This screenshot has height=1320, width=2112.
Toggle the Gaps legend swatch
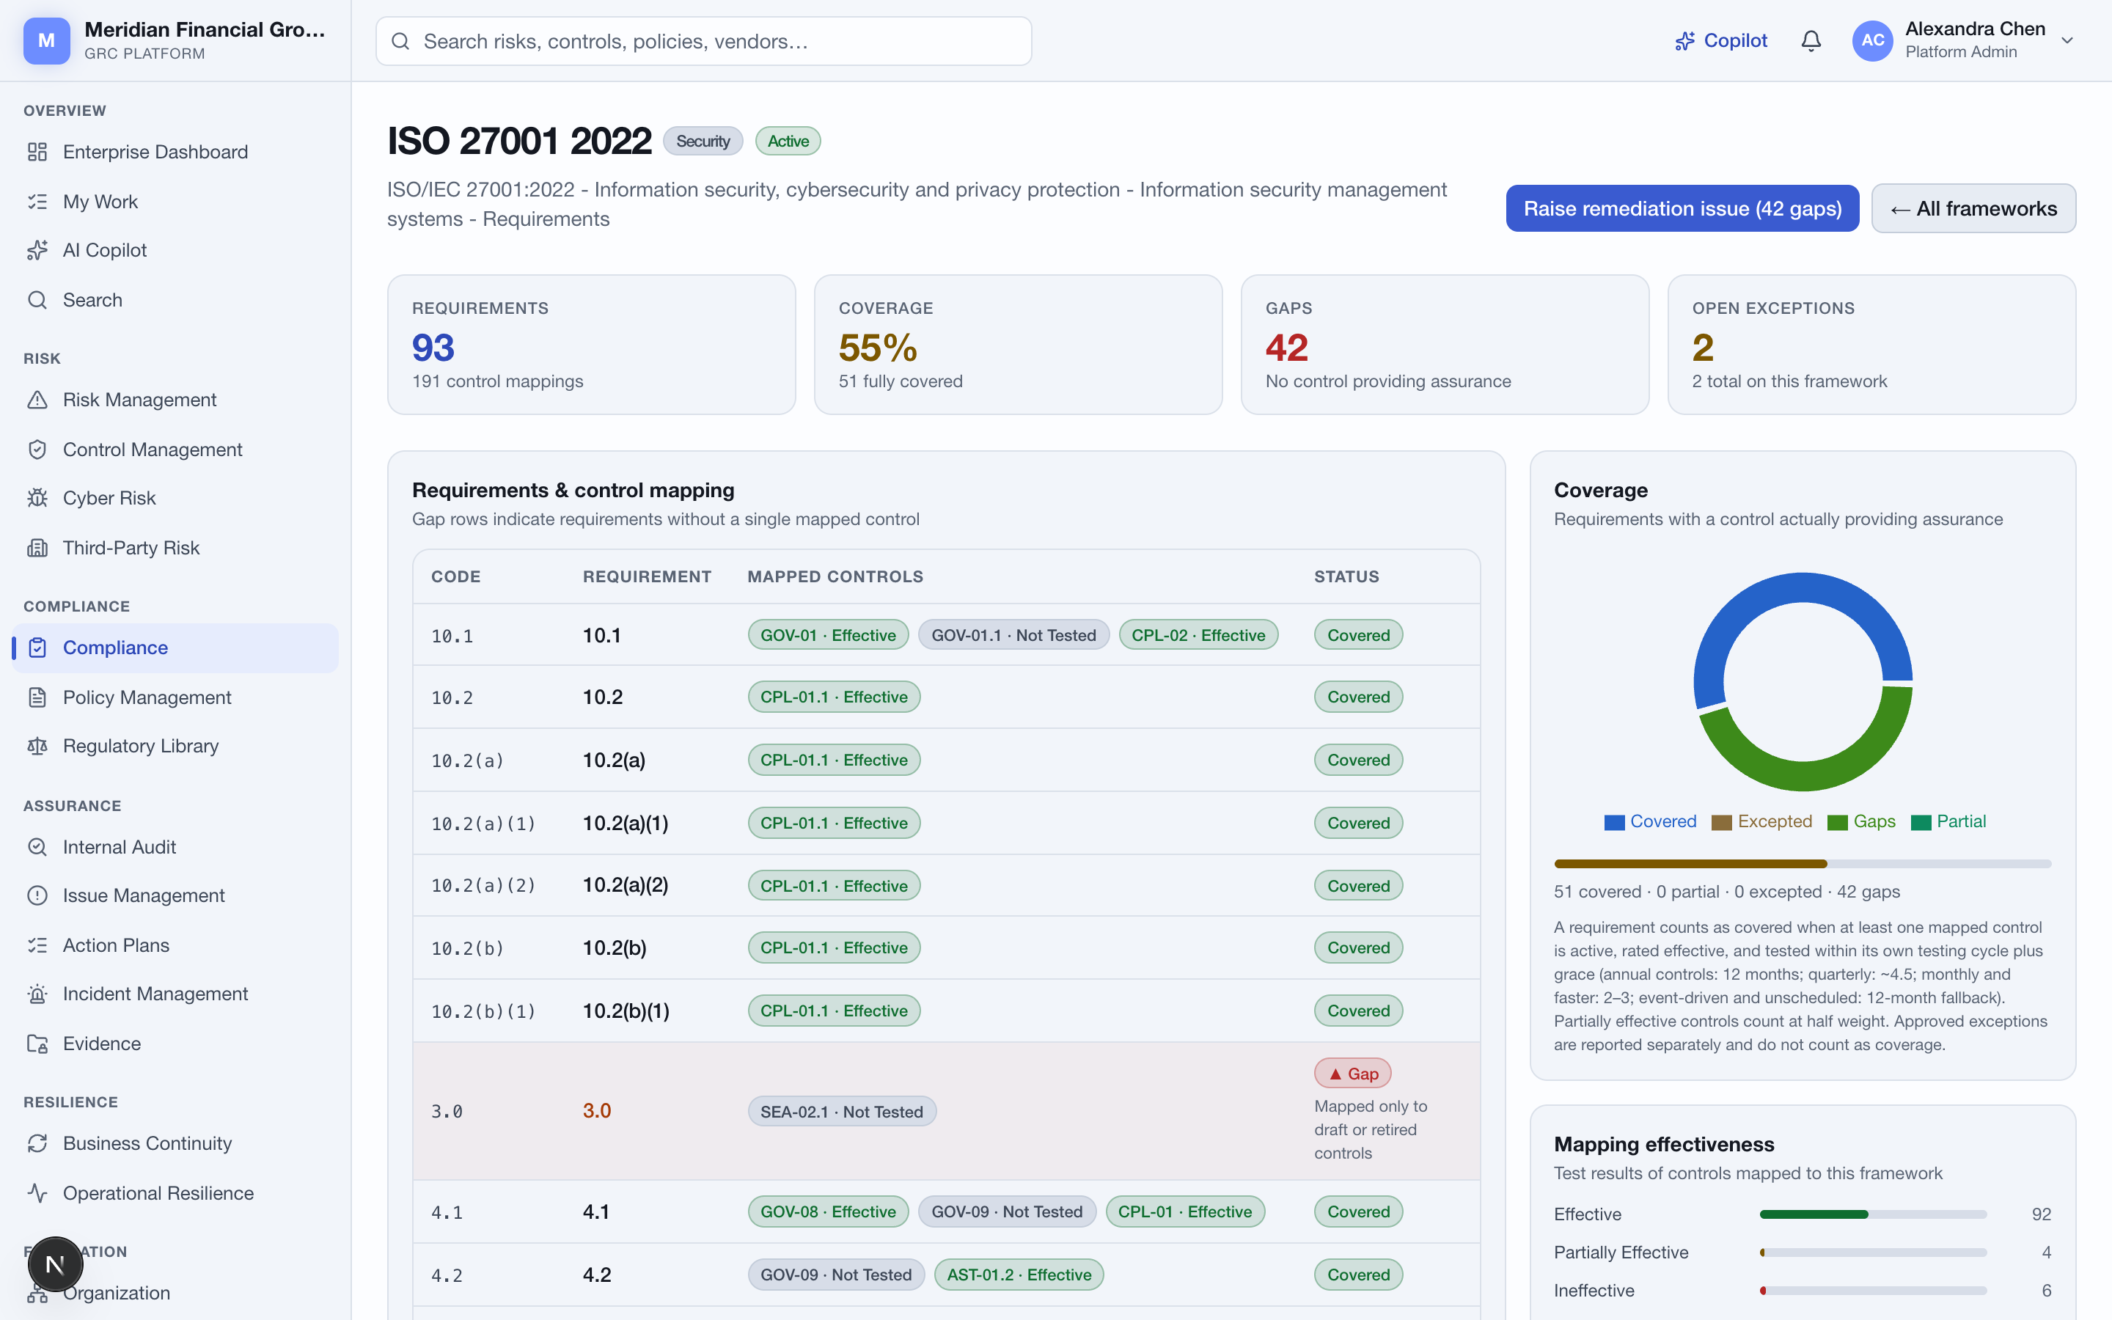1837,822
